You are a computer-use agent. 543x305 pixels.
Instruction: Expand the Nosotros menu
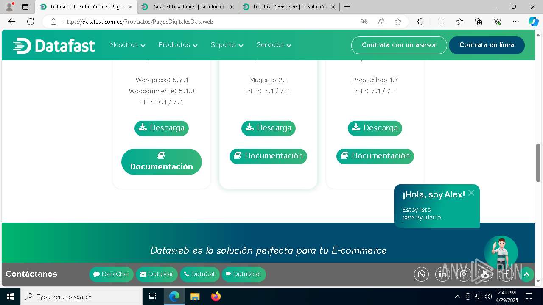click(128, 45)
